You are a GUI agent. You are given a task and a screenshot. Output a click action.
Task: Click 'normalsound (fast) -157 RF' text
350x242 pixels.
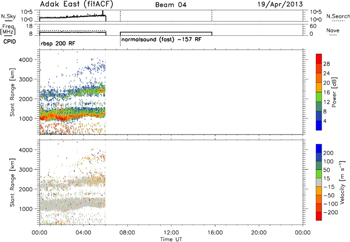pyautogui.click(x=161, y=39)
